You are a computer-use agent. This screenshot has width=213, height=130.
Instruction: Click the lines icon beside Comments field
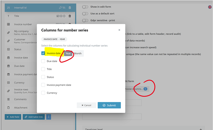pyautogui.click(x=8, y=99)
